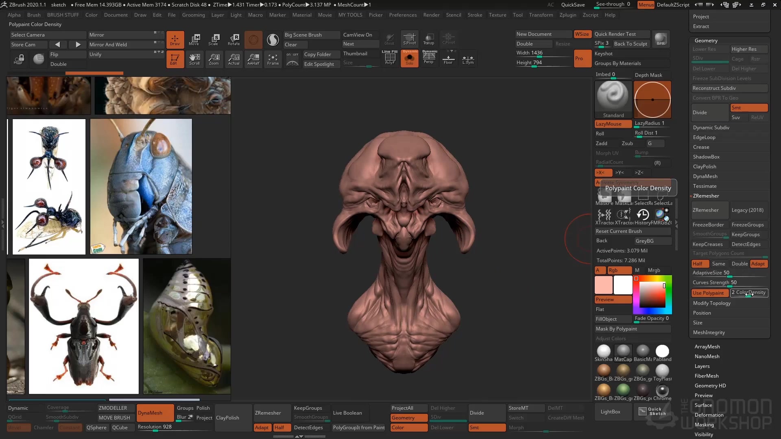781x439 pixels.
Task: Toggle the PolyF line fill icon
Action: (390, 58)
